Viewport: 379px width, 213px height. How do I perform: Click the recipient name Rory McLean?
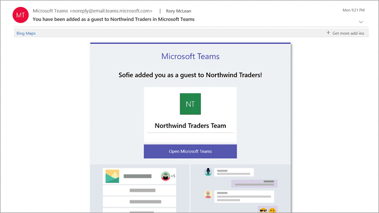[x=178, y=11]
